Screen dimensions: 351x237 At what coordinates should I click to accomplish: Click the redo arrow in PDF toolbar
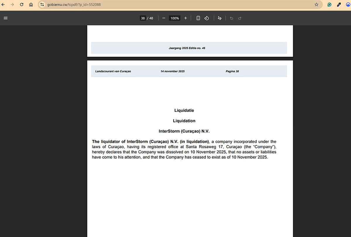click(240, 18)
